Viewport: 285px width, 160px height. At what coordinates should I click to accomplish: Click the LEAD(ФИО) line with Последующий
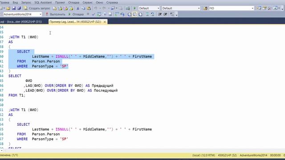point(71,90)
